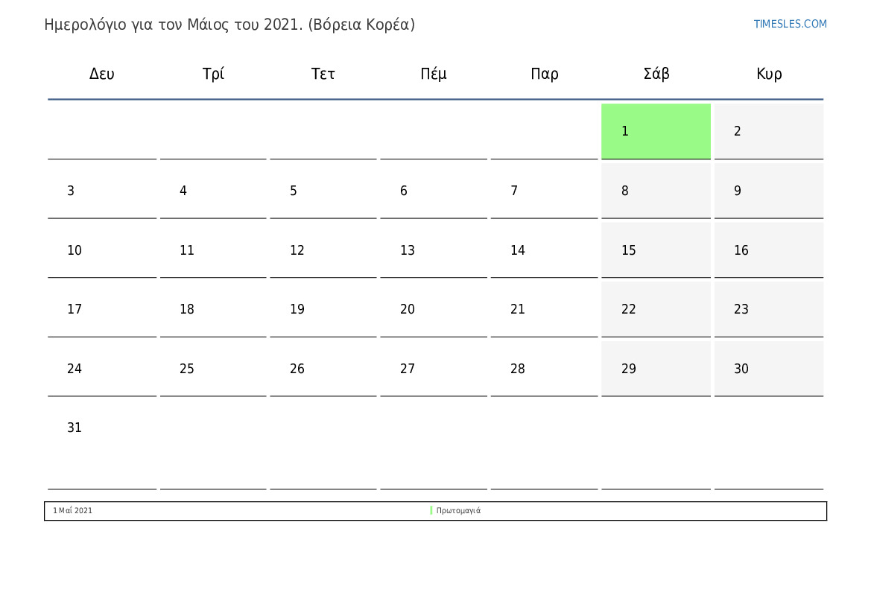The height and width of the screenshot is (616, 871).
Task: Select day 27 in the Thursday column
Action: click(x=434, y=369)
